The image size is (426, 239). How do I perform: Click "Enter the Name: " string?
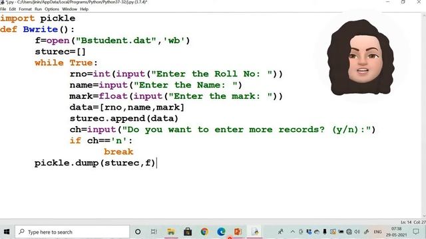pyautogui.click(x=186, y=85)
